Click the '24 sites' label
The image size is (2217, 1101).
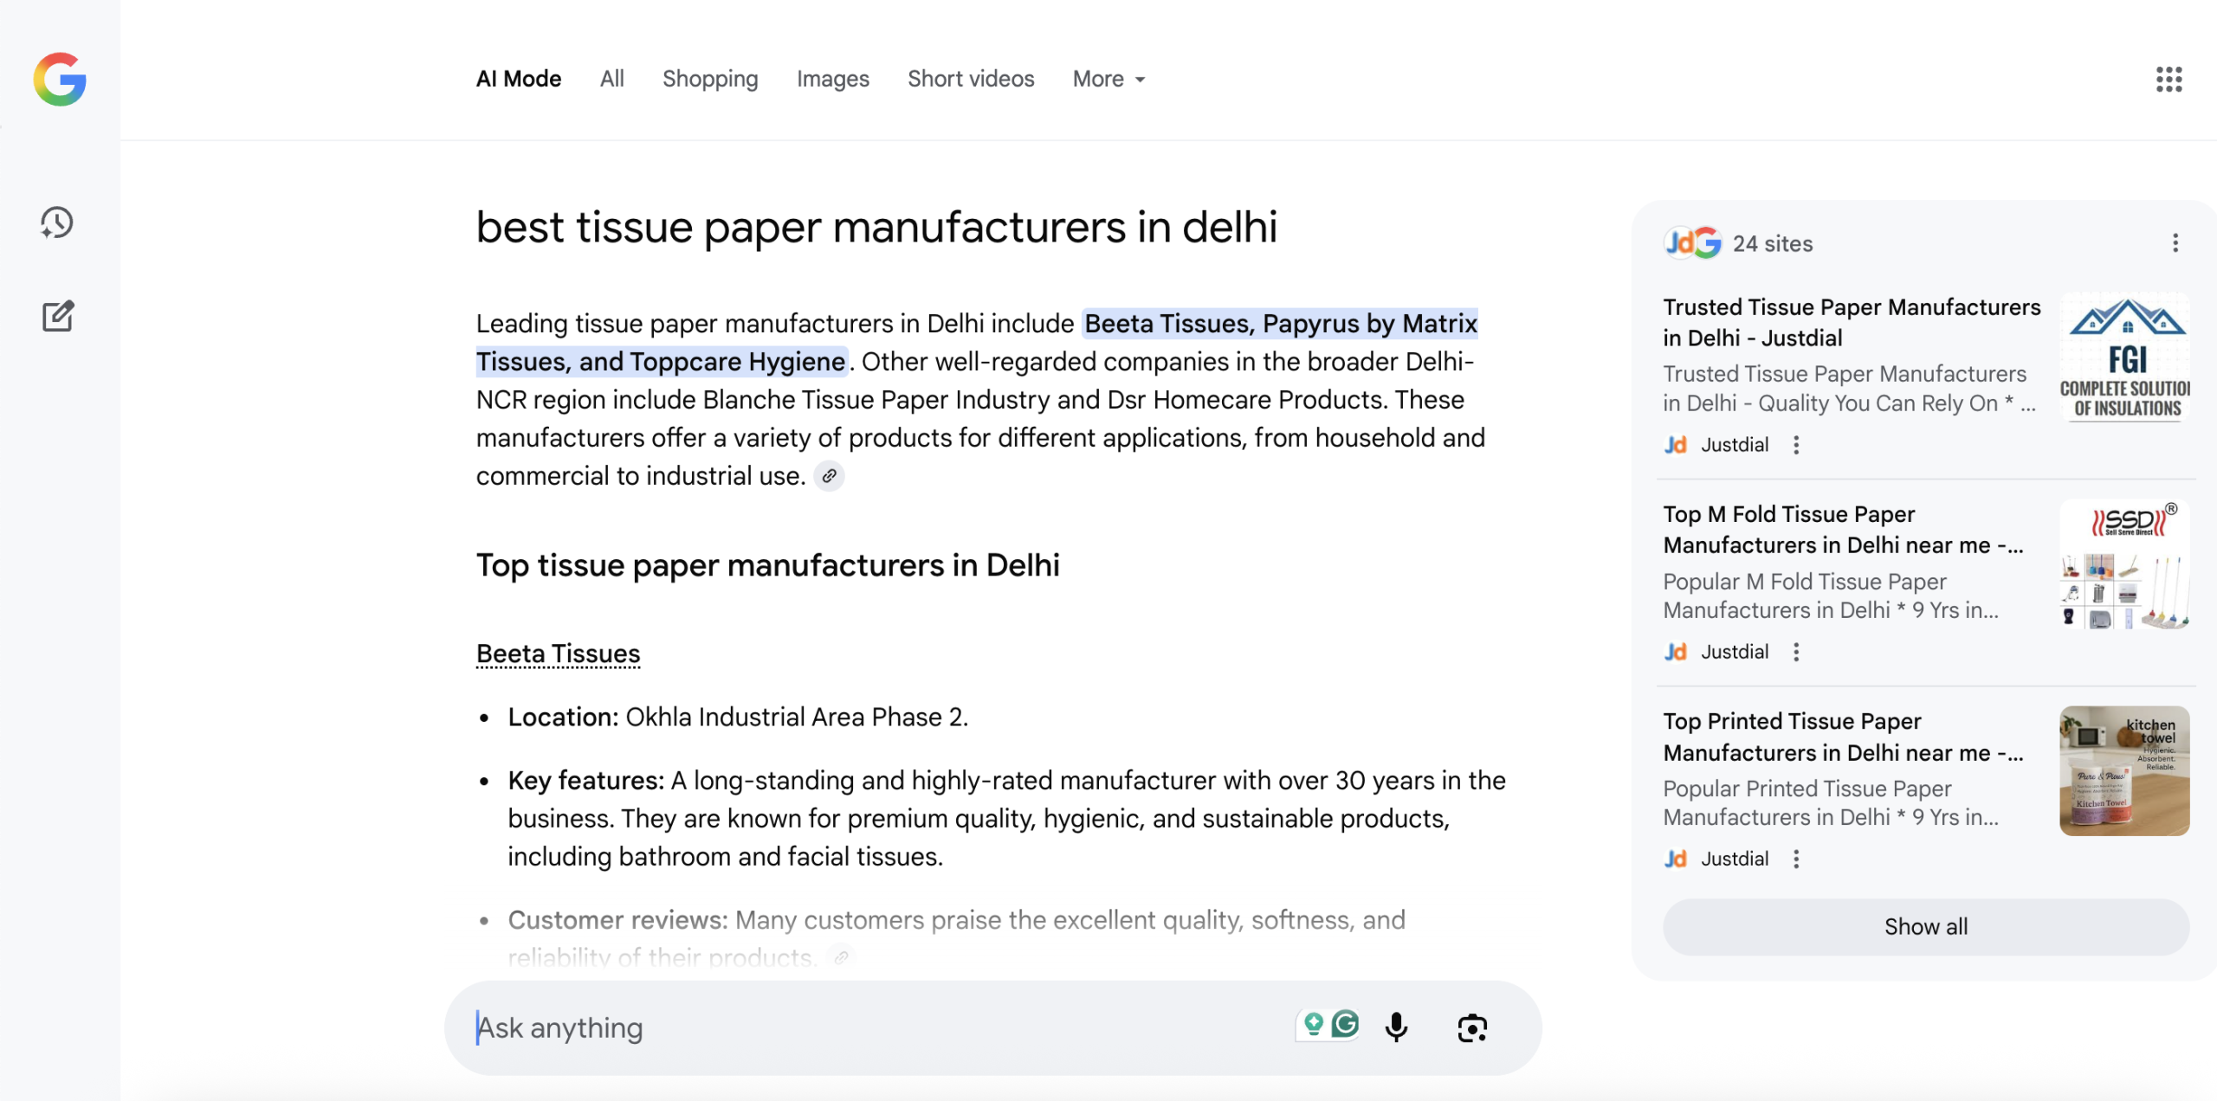1773,243
